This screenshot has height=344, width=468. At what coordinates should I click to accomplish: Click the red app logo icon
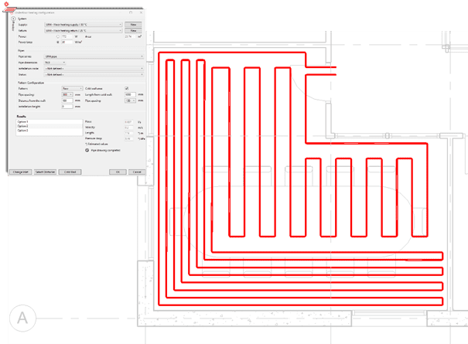[x=6, y=5]
